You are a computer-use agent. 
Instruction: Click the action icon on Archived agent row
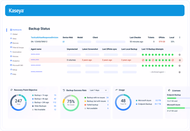tap(180, 72)
